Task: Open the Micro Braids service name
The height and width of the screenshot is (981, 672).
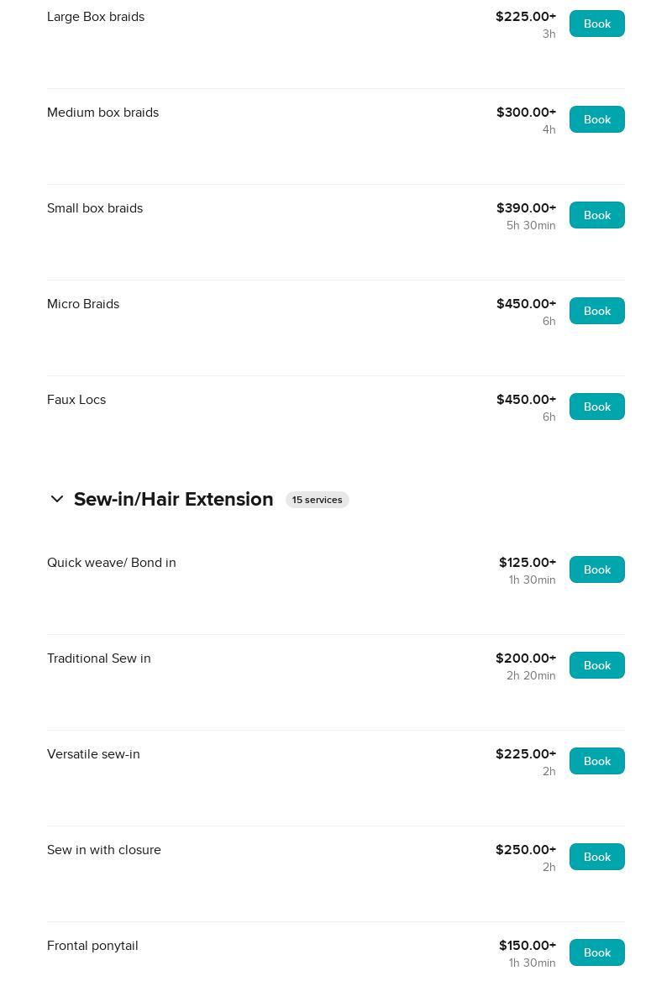Action: click(83, 304)
